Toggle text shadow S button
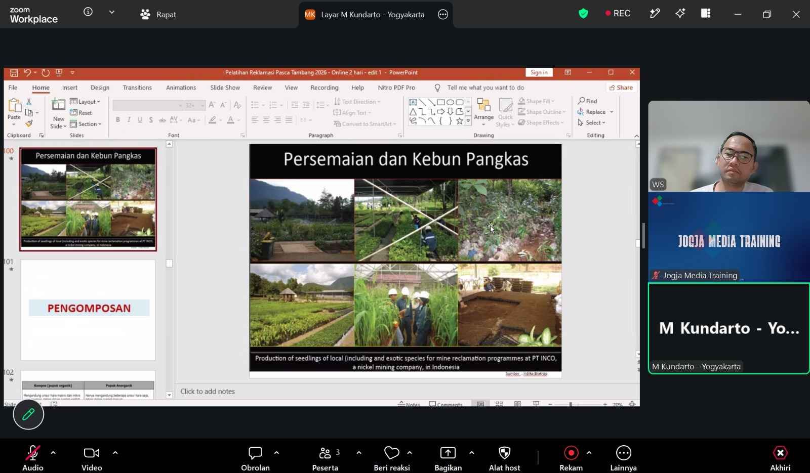 151,120
